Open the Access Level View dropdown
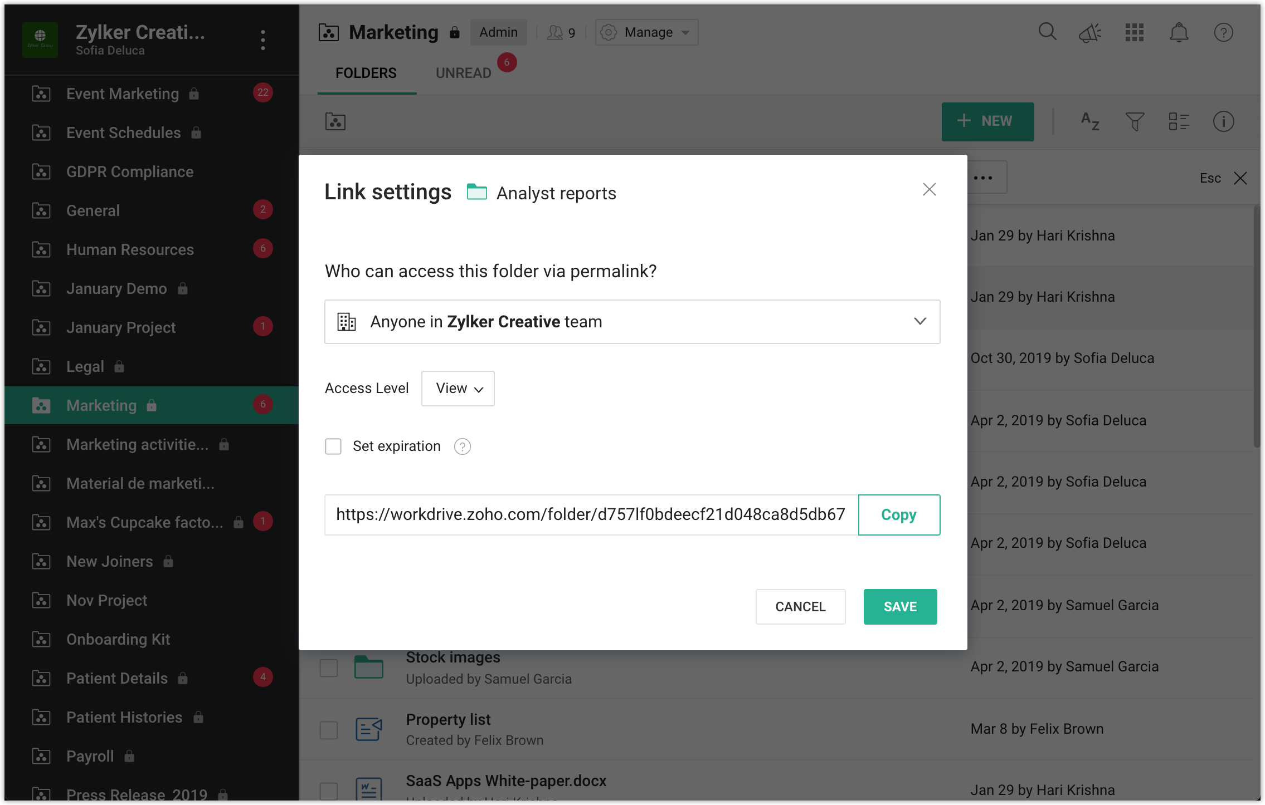1265x805 pixels. tap(458, 389)
